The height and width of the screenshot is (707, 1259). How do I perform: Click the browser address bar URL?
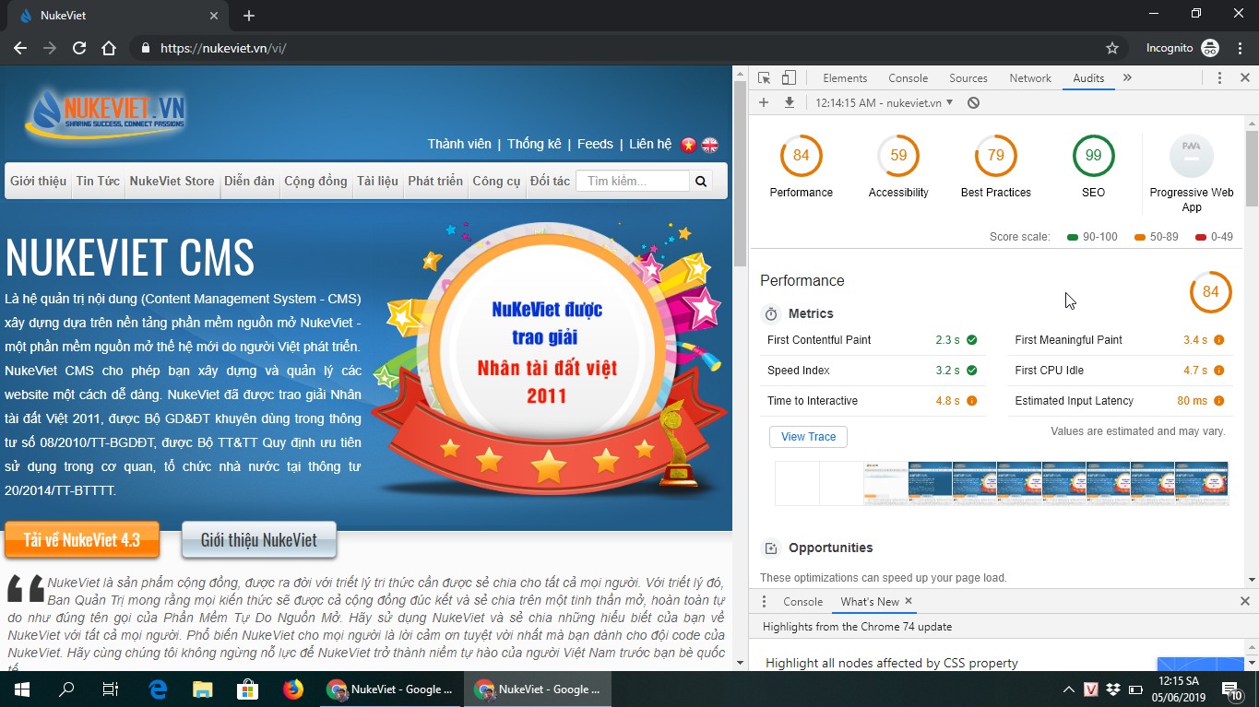point(223,48)
